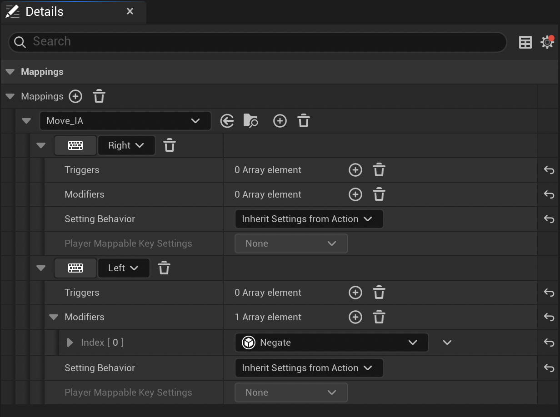Add a key binding to Move_IA with plus icon
The image size is (560, 417).
coord(280,121)
